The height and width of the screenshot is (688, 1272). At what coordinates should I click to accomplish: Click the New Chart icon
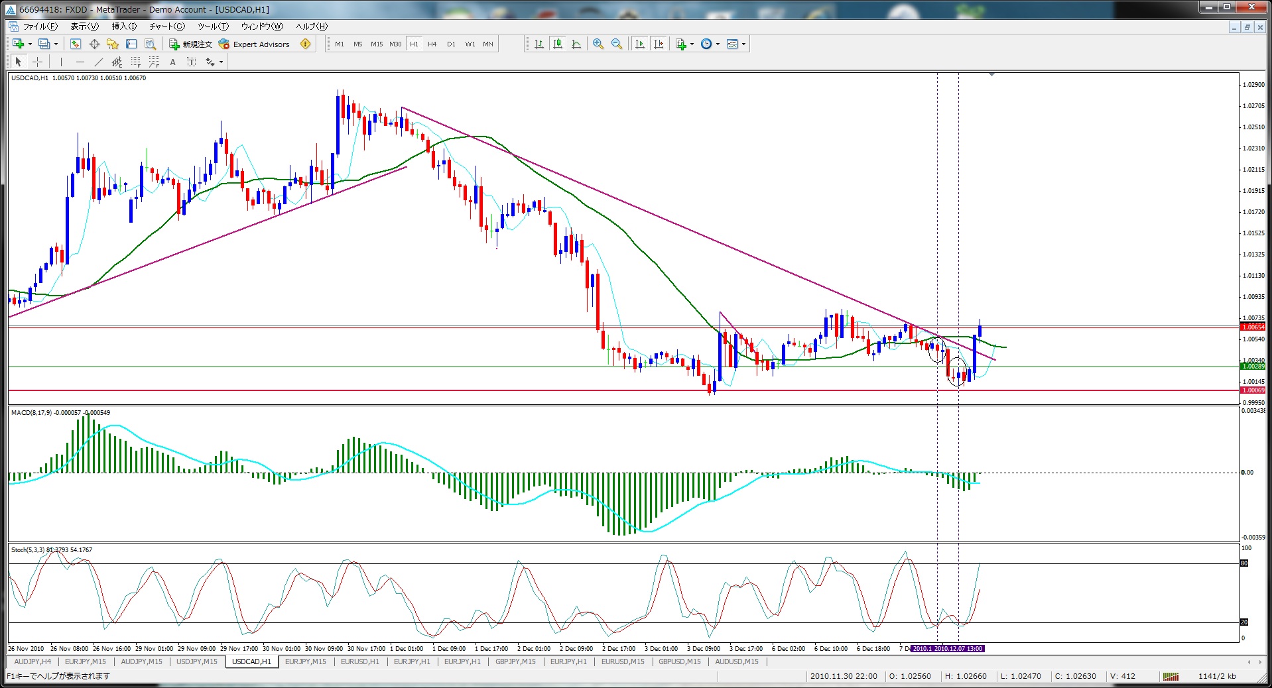(x=19, y=44)
